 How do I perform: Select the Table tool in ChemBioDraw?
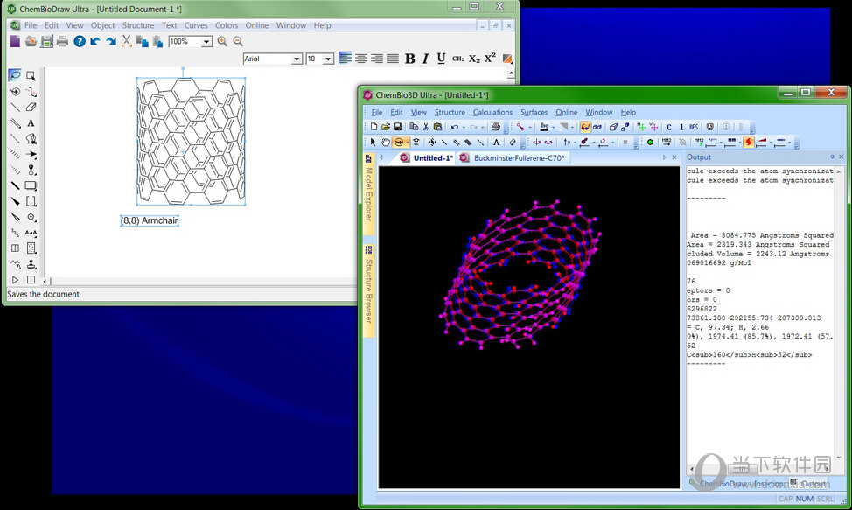pos(15,248)
